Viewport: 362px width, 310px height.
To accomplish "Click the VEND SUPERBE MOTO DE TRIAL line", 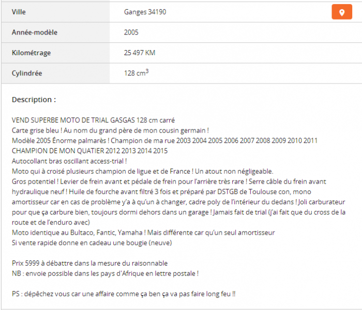I will [x=93, y=120].
